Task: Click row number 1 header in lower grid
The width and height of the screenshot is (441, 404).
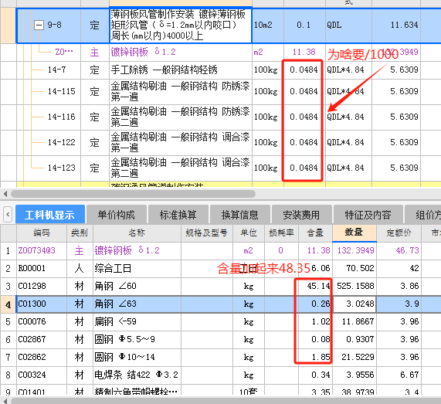Action: click(x=8, y=251)
